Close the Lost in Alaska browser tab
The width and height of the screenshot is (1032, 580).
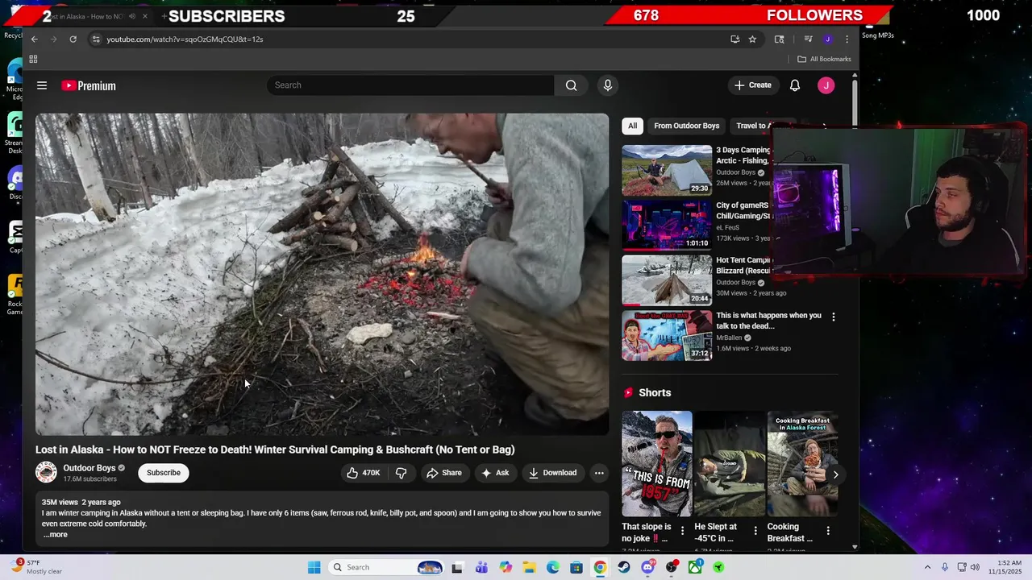tap(145, 16)
